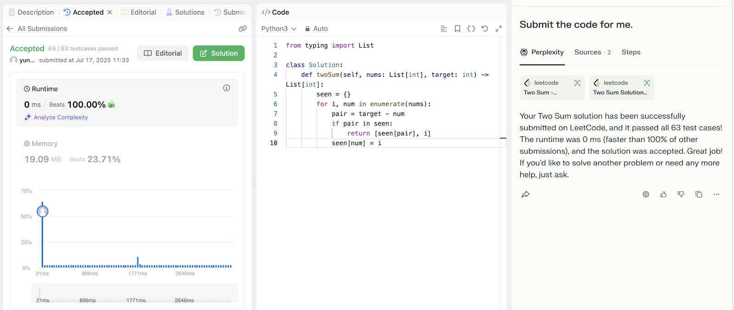Image resolution: width=734 pixels, height=310 pixels.
Task: Click the chip icon below the answer
Action: pos(646,195)
